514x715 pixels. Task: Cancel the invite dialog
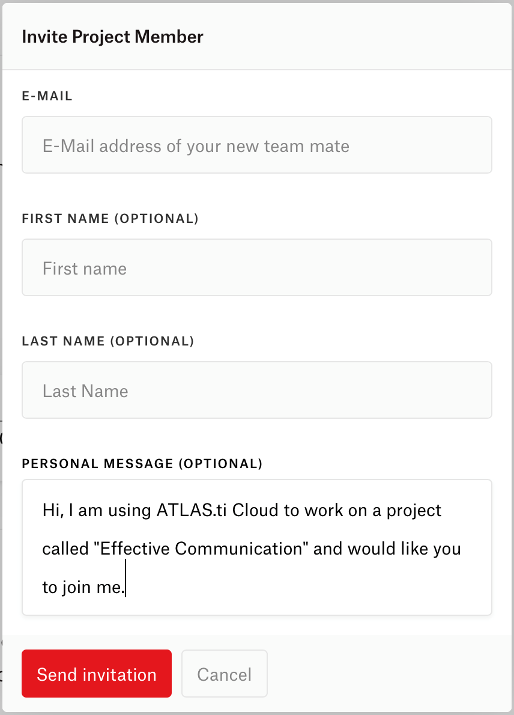click(224, 674)
